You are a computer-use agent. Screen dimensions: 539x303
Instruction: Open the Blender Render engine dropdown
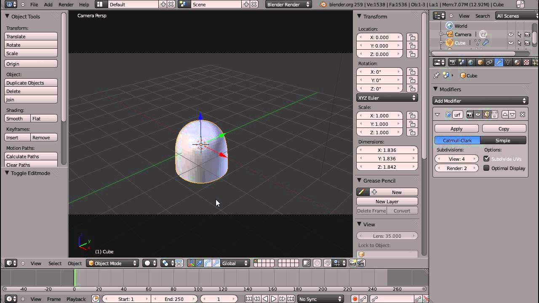[288, 4]
